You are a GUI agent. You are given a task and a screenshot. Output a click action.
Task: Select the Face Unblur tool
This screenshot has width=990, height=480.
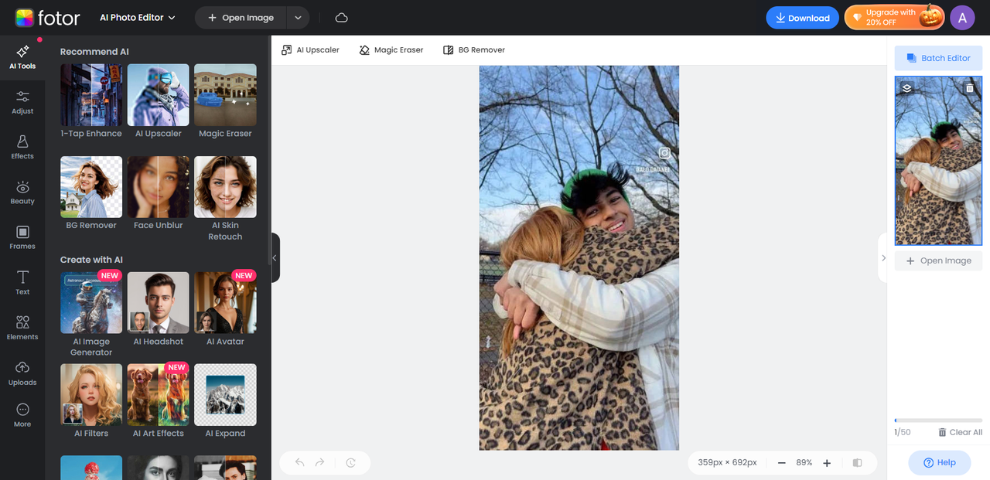tap(158, 193)
